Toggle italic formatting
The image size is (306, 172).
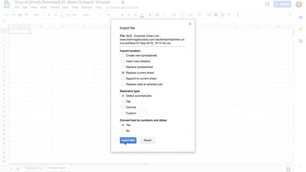point(129,15)
